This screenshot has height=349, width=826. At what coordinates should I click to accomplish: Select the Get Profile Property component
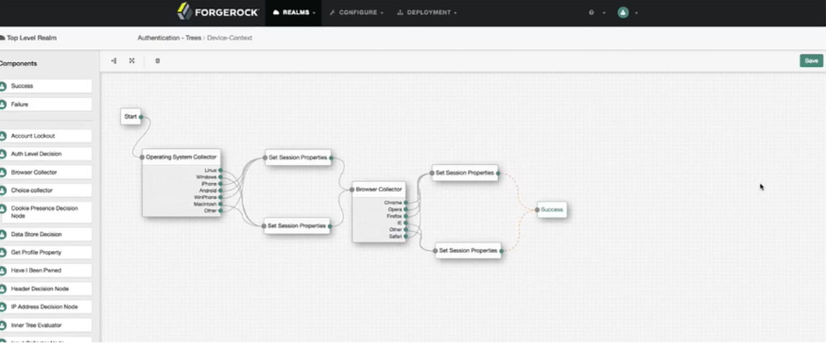[45, 253]
